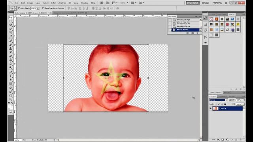Switch to the DESIGN workspace
Image resolution: width=253 pixels, height=142 pixels.
205,3
